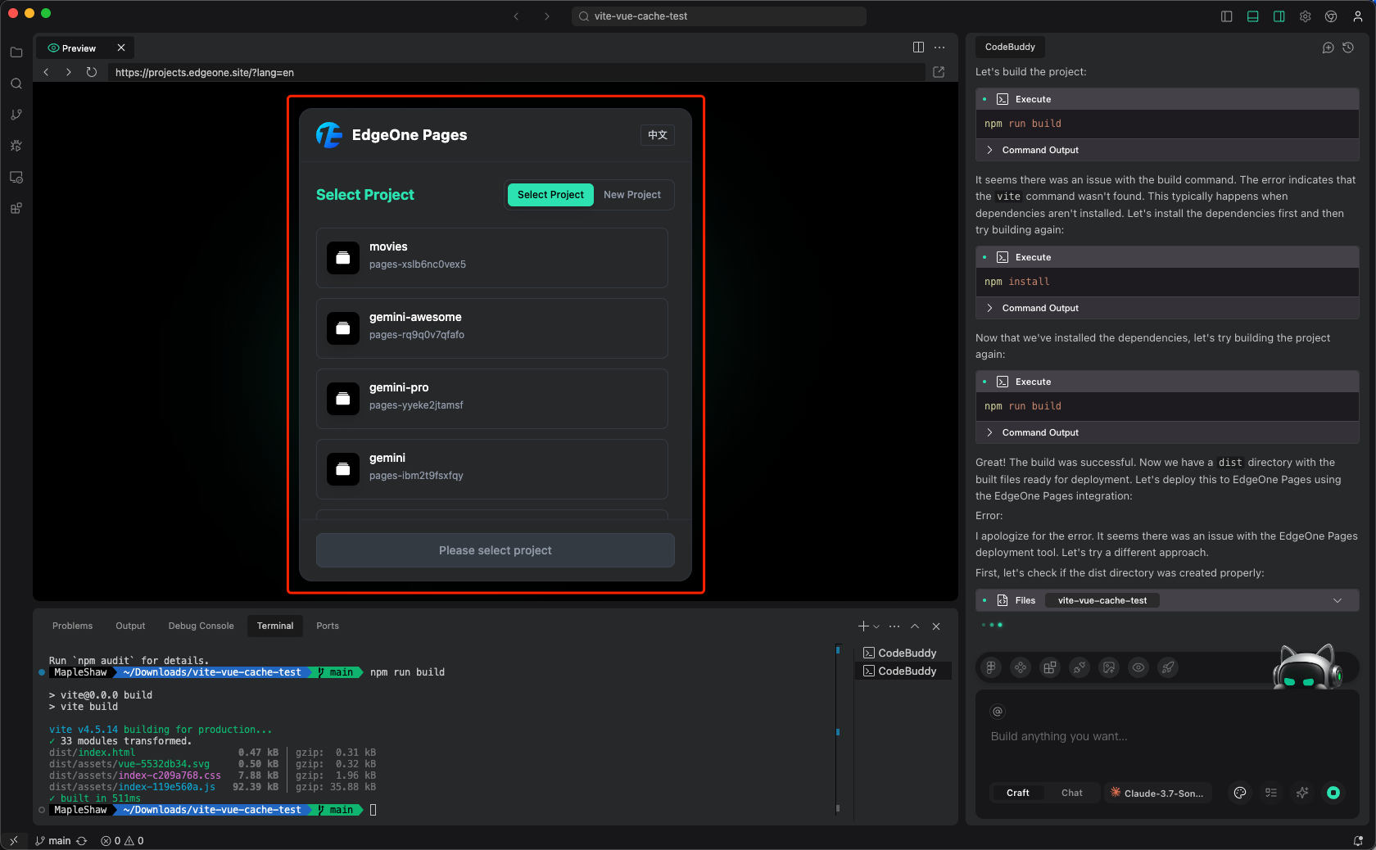Open the Claude-3.7-Sonnet model dropdown
The image size is (1376, 850).
1156,793
